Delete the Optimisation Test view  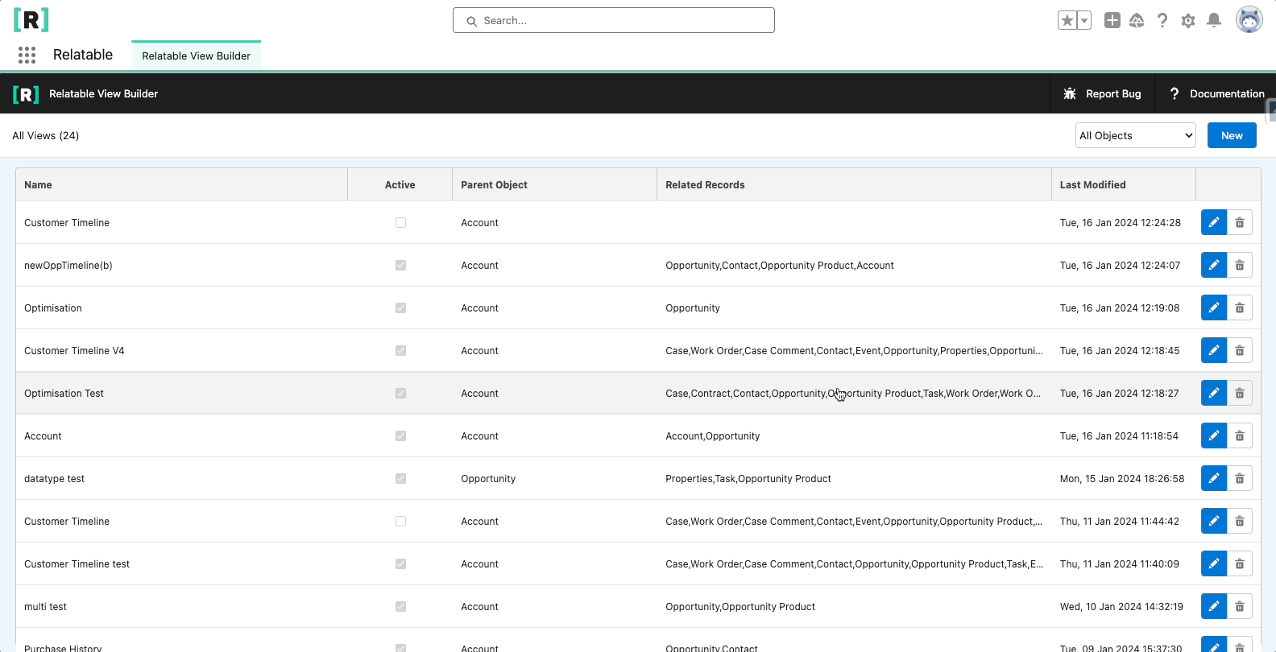coord(1240,393)
